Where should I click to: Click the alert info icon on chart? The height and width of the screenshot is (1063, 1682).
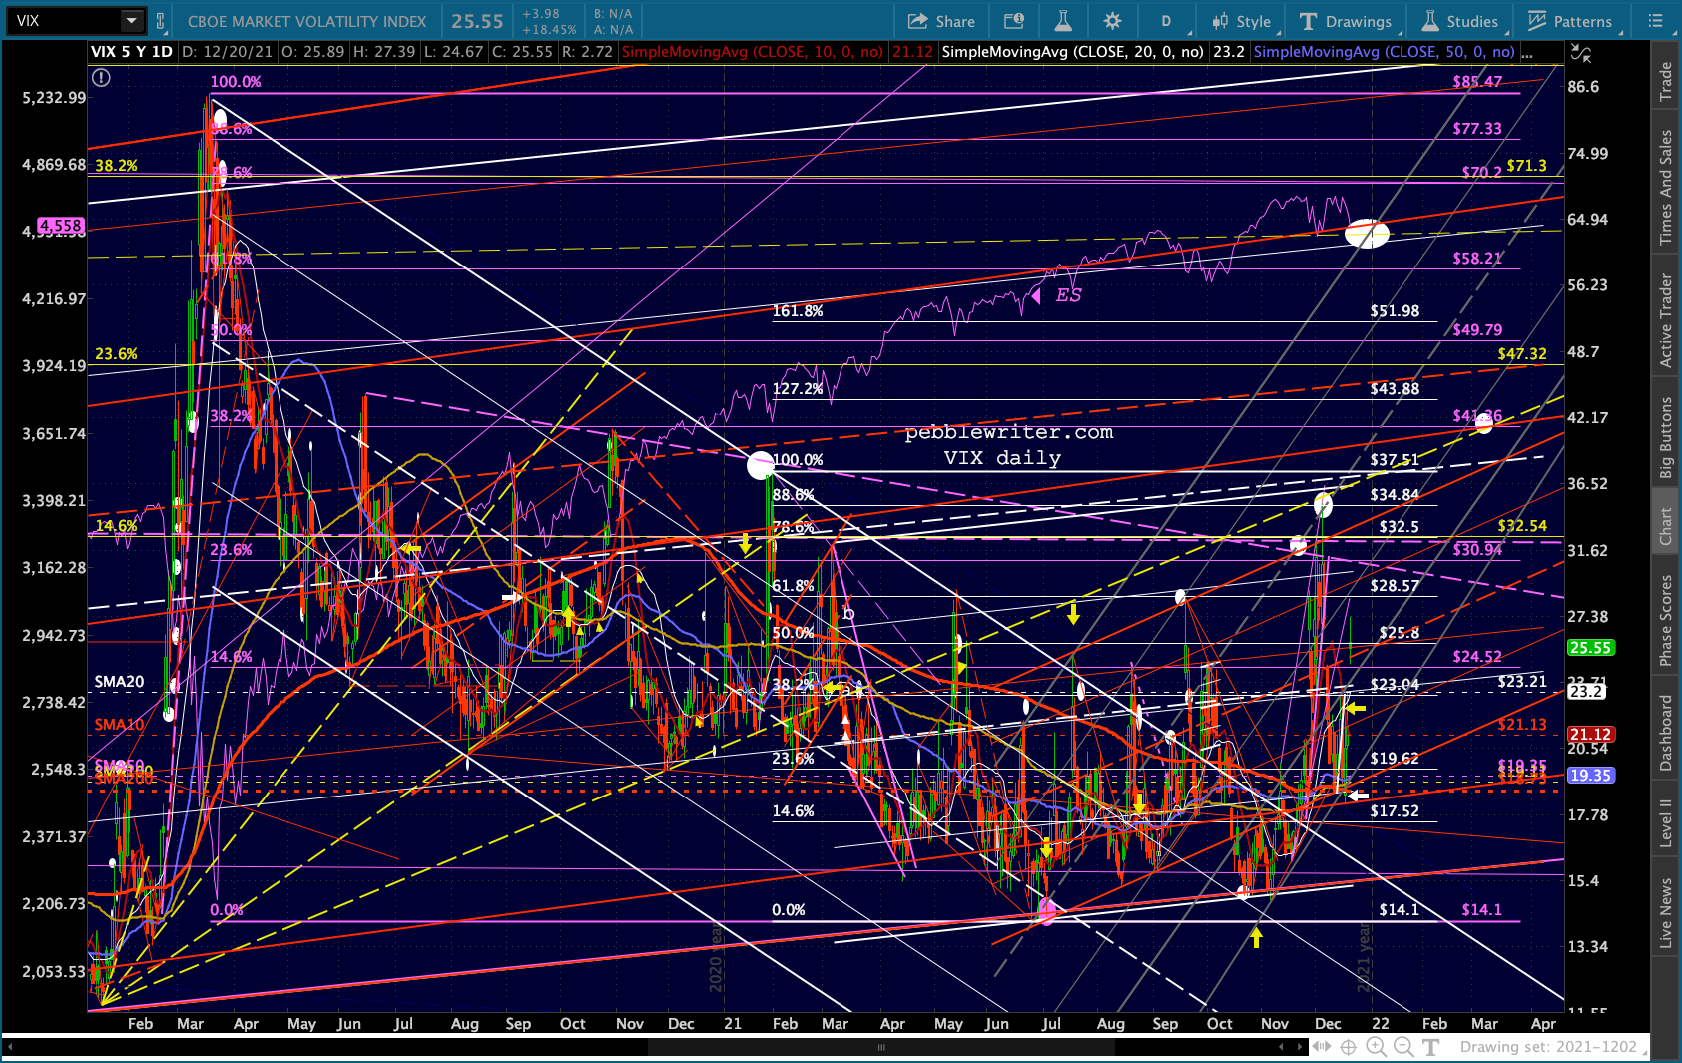[101, 77]
